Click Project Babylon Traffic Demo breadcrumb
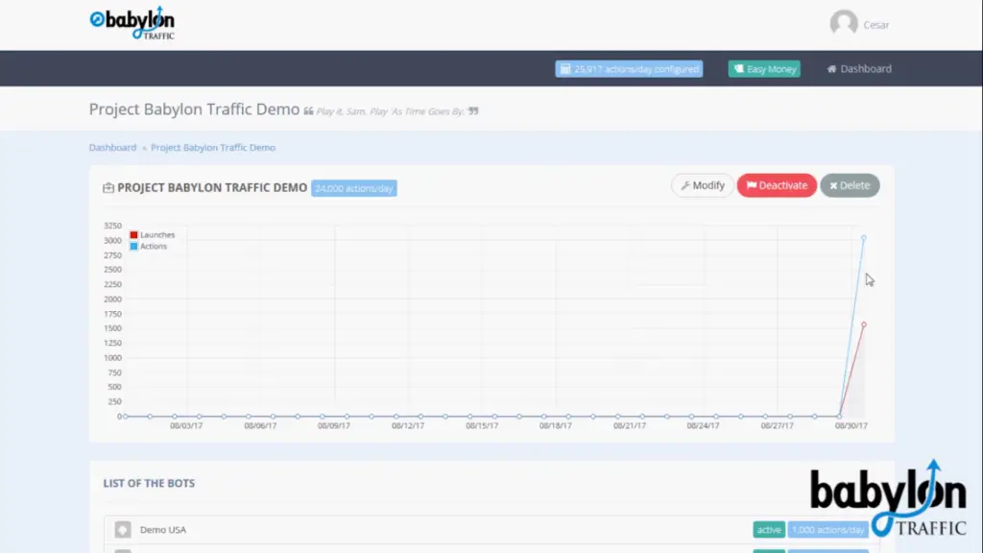The width and height of the screenshot is (983, 553). point(213,147)
